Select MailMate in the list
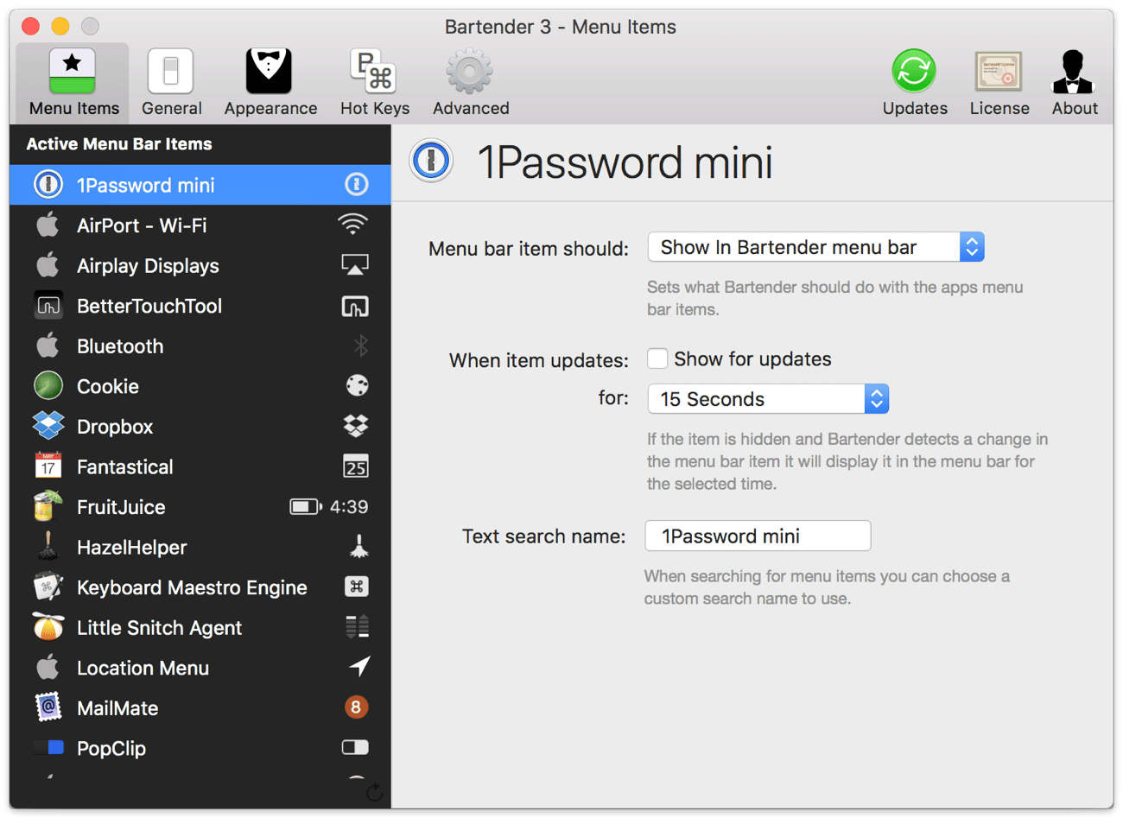 point(200,708)
